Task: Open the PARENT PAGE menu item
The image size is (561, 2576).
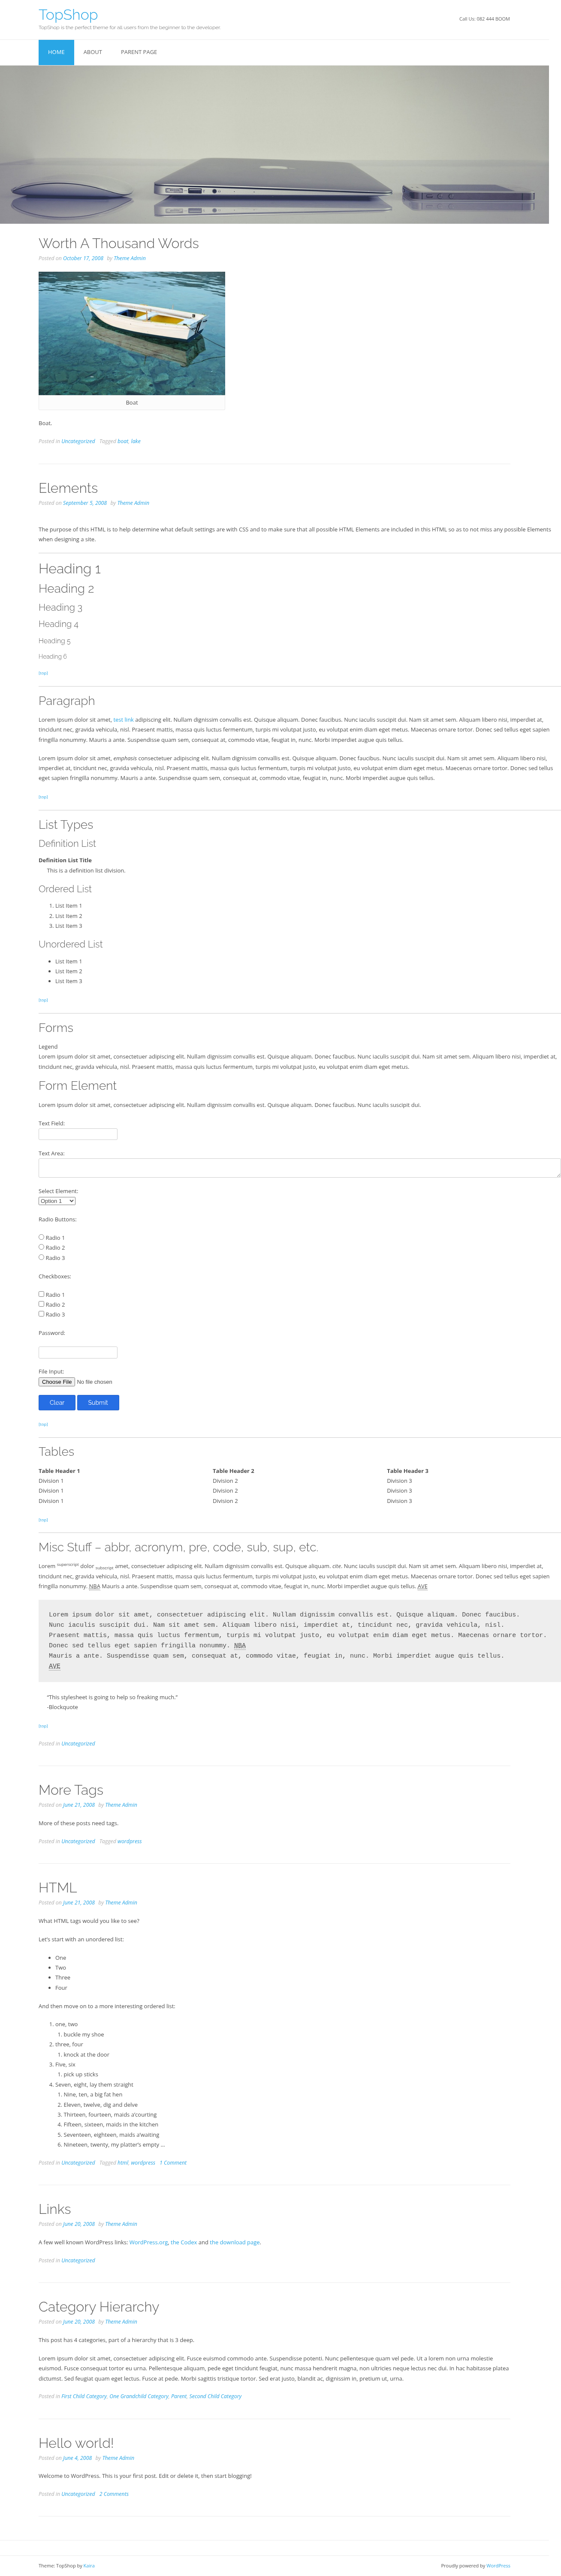Action: (x=139, y=52)
